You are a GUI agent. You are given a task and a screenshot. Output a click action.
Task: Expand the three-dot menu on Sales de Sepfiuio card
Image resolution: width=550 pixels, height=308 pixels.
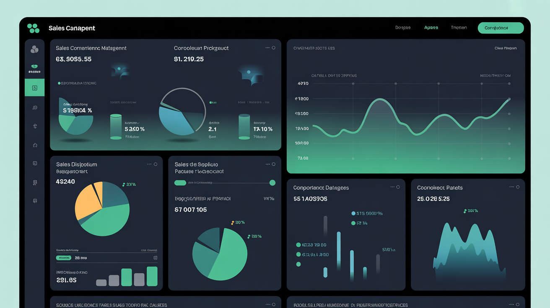pyautogui.click(x=267, y=164)
